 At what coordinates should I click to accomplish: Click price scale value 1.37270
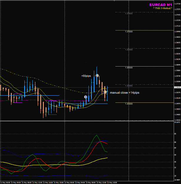(x=177, y=20)
